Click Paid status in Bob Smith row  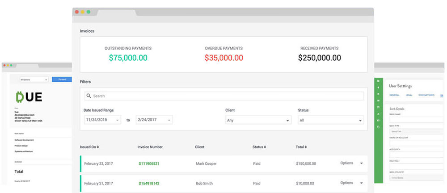point(257,183)
